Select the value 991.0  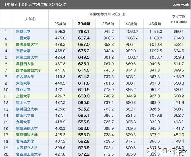click(155, 83)
